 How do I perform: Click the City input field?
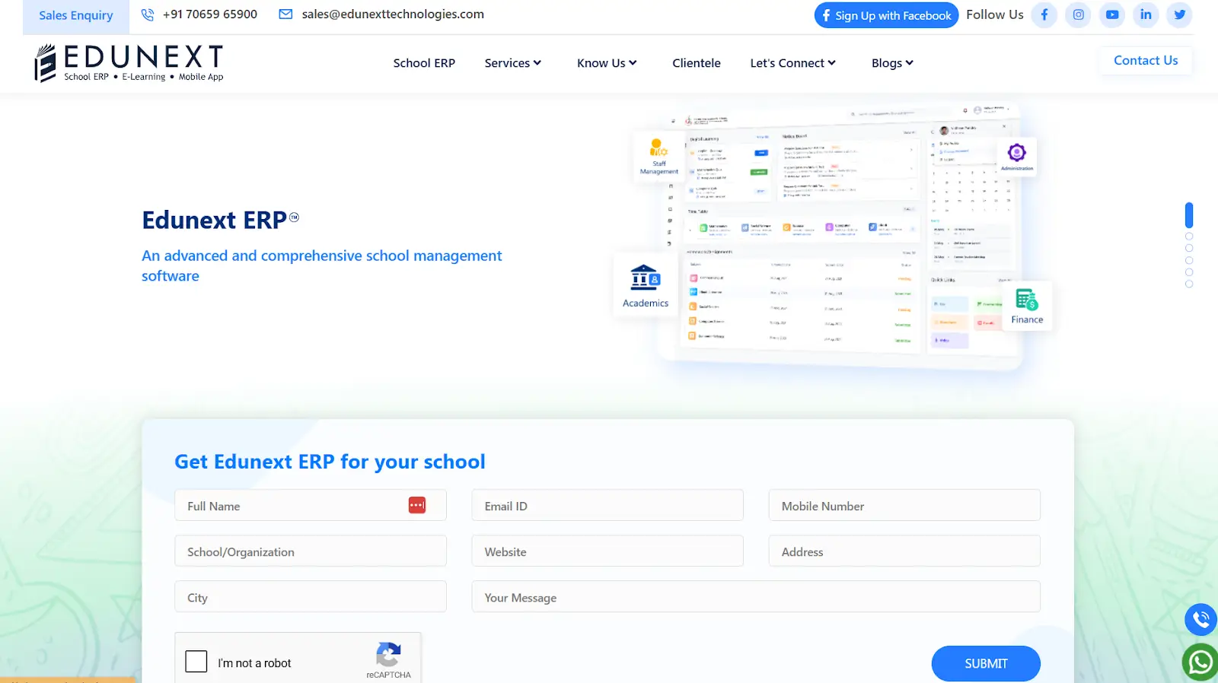pos(311,596)
